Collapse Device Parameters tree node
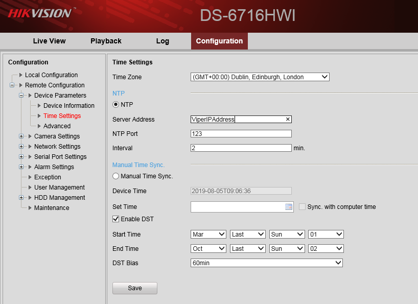The width and height of the screenshot is (418, 304). pyautogui.click(x=21, y=95)
